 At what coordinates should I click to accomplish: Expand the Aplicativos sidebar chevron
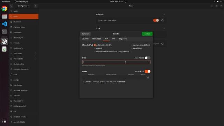[x=36, y=54]
